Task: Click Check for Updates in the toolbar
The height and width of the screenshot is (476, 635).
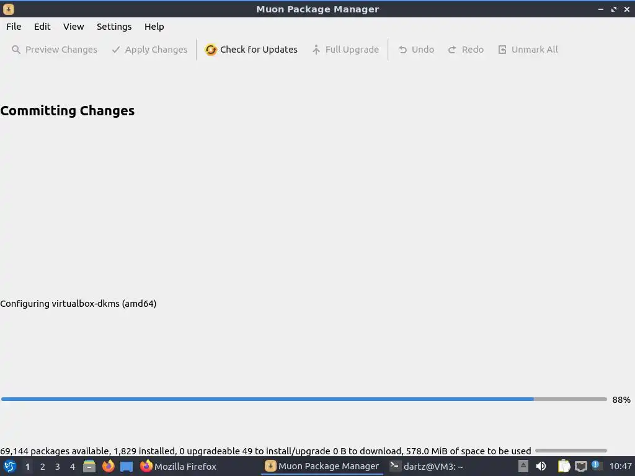Action: click(251, 50)
